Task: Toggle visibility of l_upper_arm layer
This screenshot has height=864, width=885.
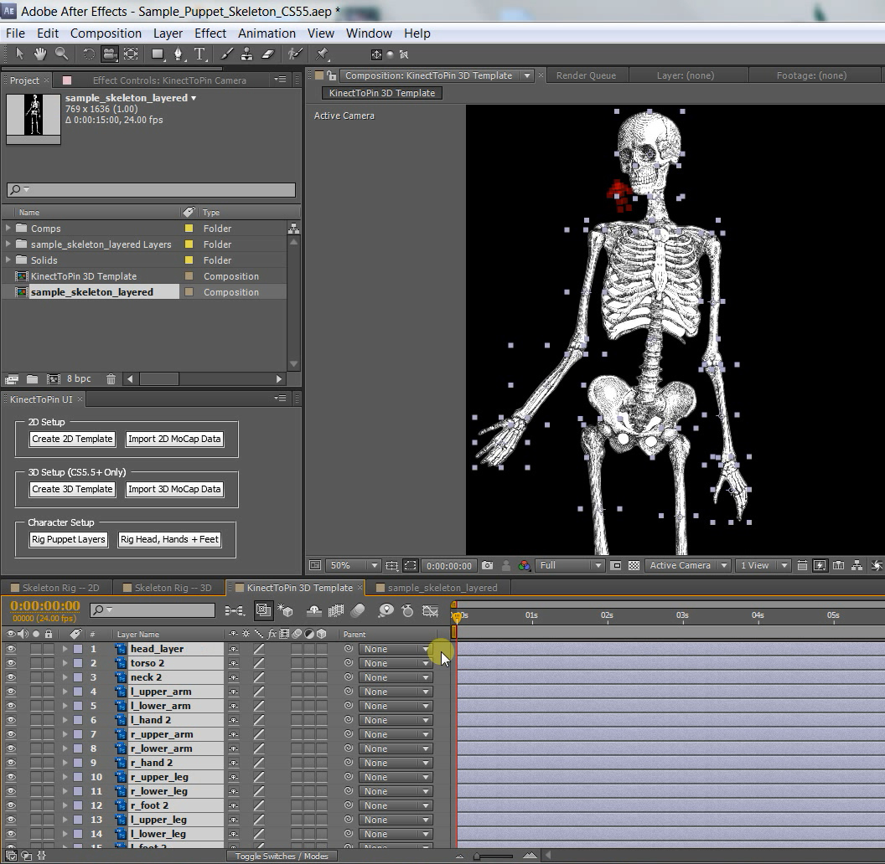Action: coord(11,692)
